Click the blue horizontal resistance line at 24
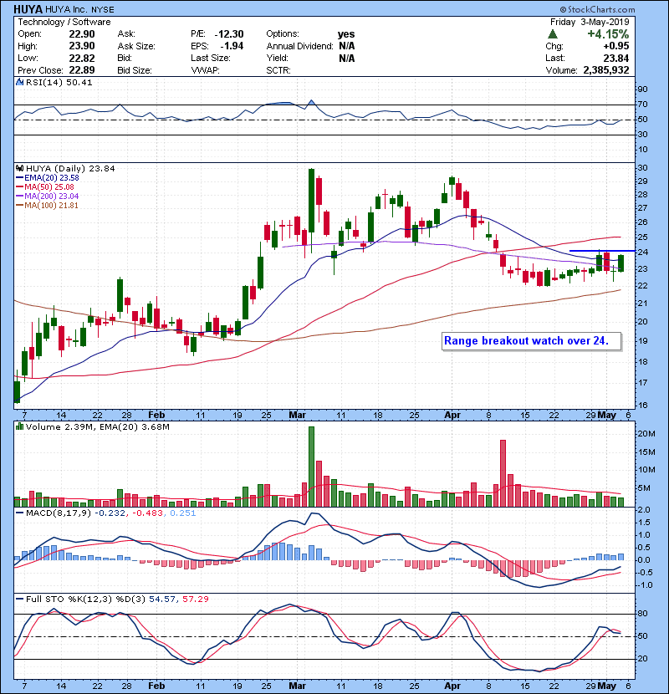The image size is (669, 694). tap(602, 251)
